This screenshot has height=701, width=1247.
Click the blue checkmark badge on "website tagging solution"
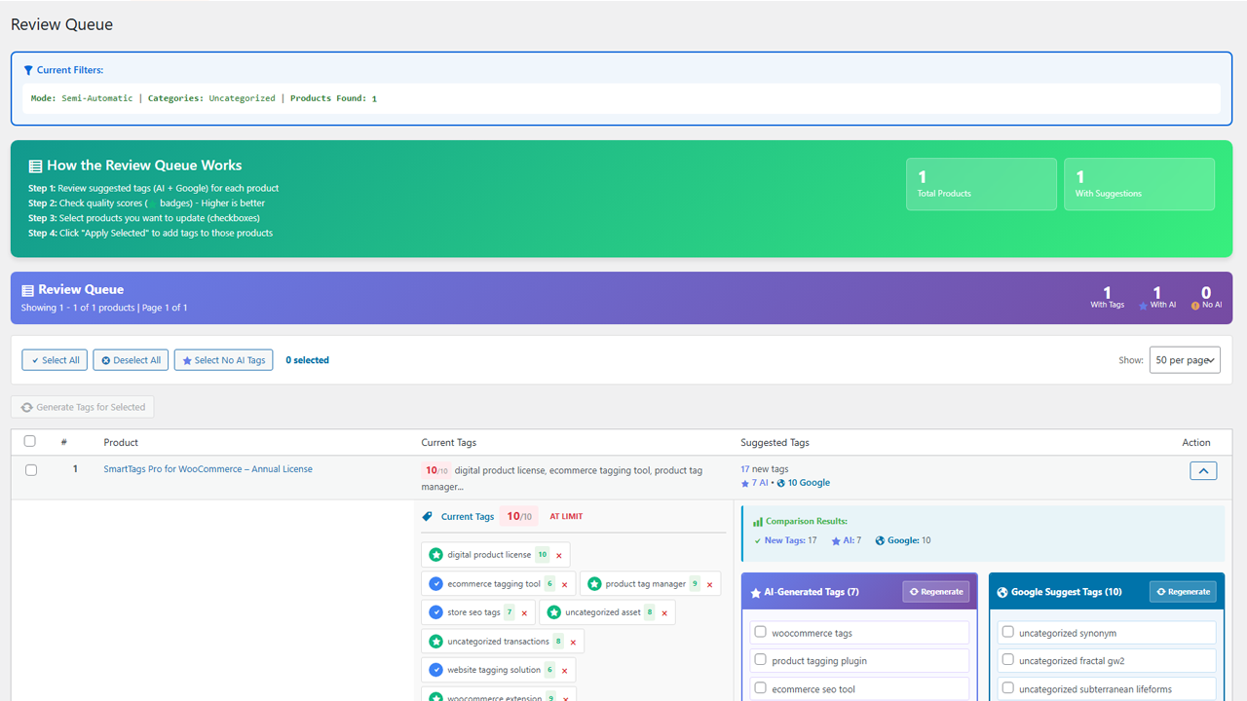pyautogui.click(x=435, y=670)
